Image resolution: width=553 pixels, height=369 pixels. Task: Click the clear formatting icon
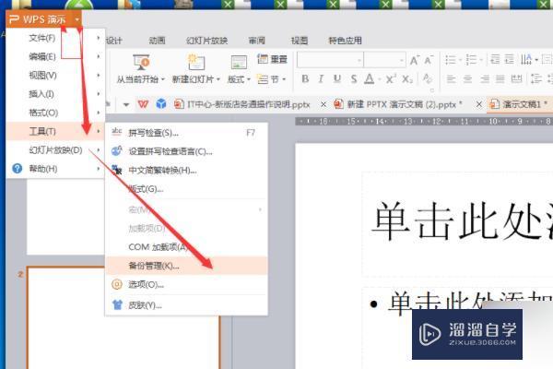[427, 78]
